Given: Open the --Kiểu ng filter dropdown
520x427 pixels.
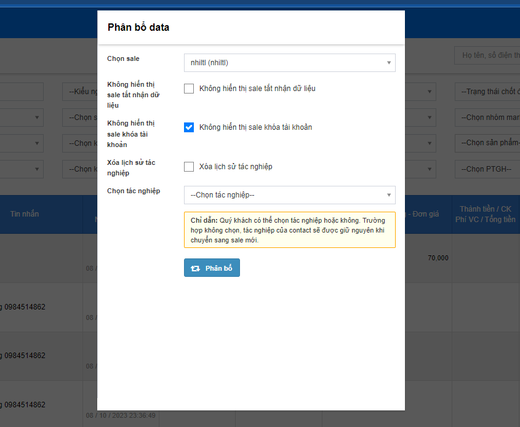Looking at the screenshot, I should tap(79, 92).
